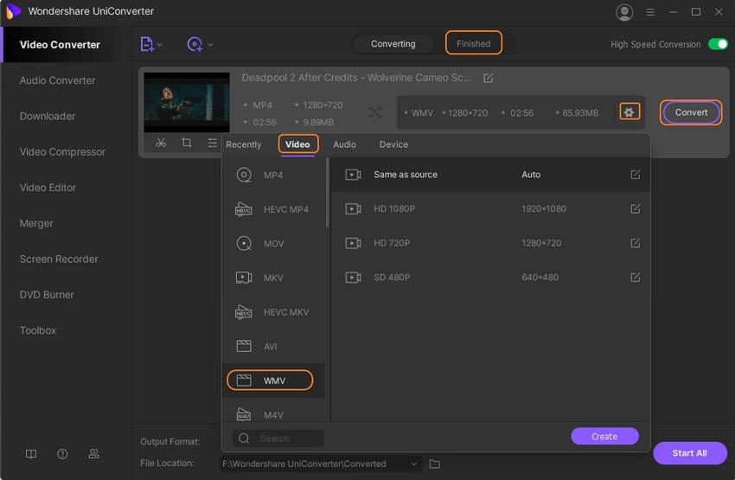Open DVD Burner in sidebar
Screen dimensions: 735x480
click(47, 294)
